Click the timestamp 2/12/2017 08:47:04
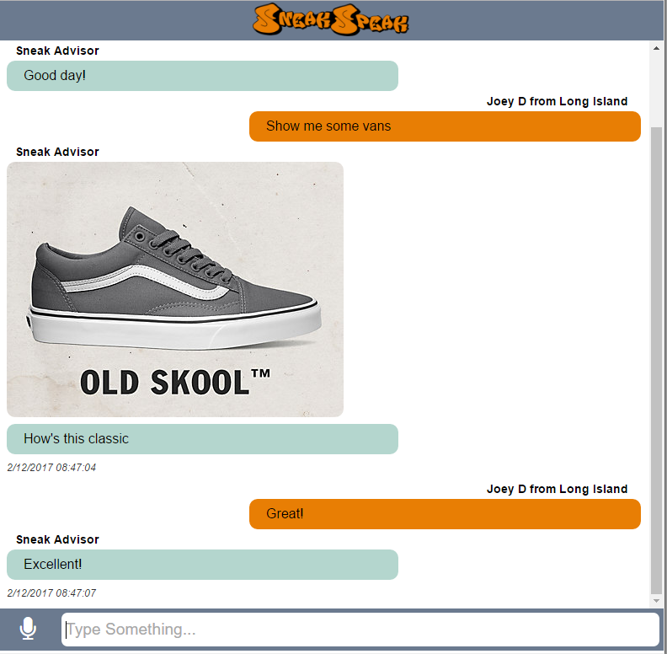The height and width of the screenshot is (654, 667). (x=51, y=468)
